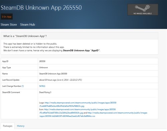Switch to the History tab
The image size is (167, 131).
point(21,126)
